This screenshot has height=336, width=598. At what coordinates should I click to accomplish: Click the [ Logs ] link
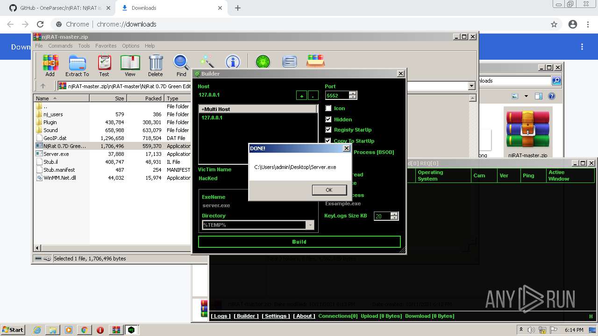tap(221, 316)
